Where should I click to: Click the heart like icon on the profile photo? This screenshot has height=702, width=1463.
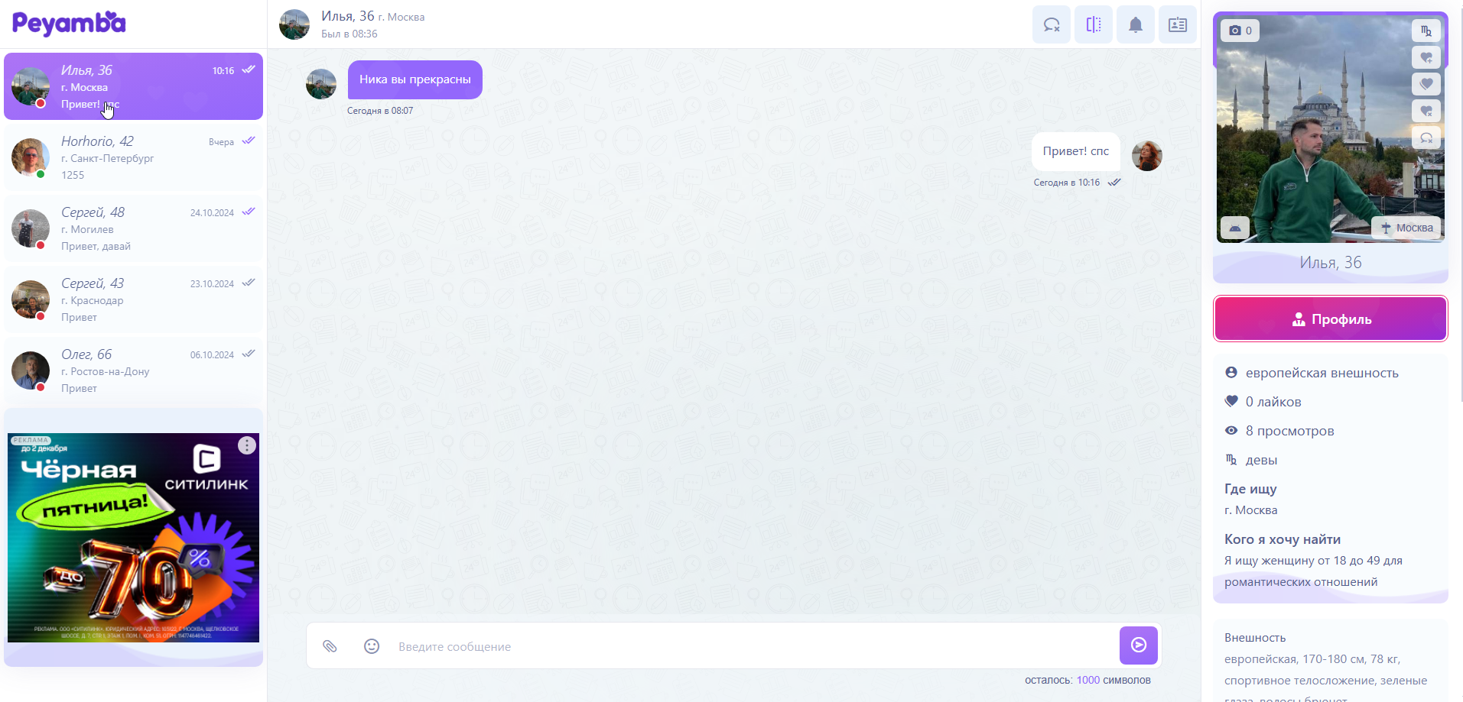coord(1426,84)
